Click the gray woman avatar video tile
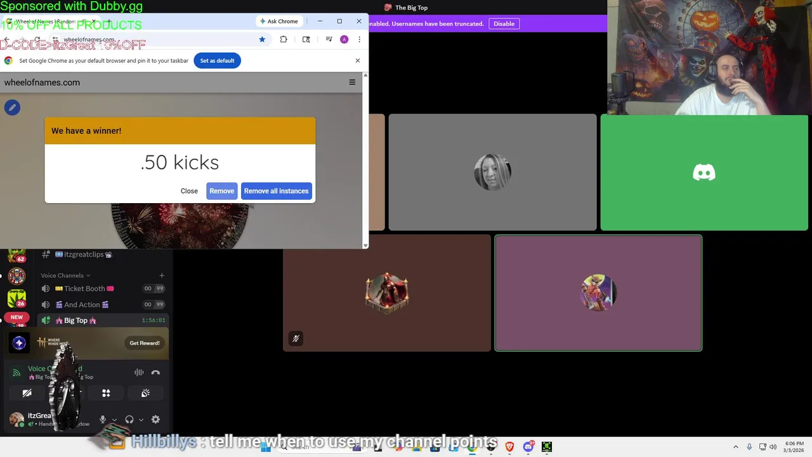The width and height of the screenshot is (812, 457). click(492, 172)
